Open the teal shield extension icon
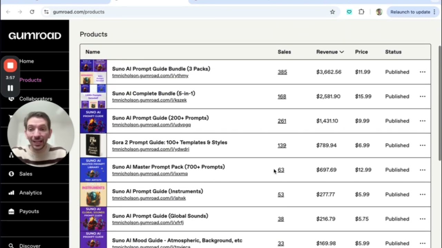Image resolution: width=442 pixels, height=248 pixels. pyautogui.click(x=349, y=12)
